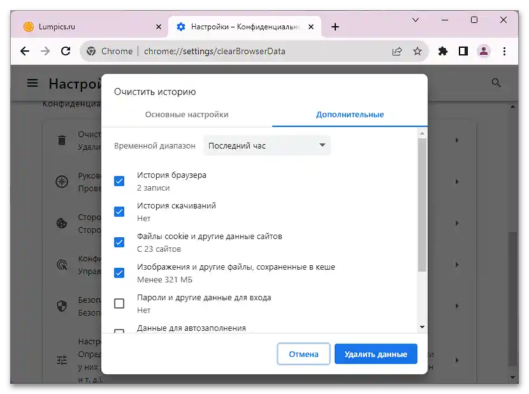Click the site settings sliders icon
Image resolution: width=529 pixels, height=394 pixels.
pos(62,360)
